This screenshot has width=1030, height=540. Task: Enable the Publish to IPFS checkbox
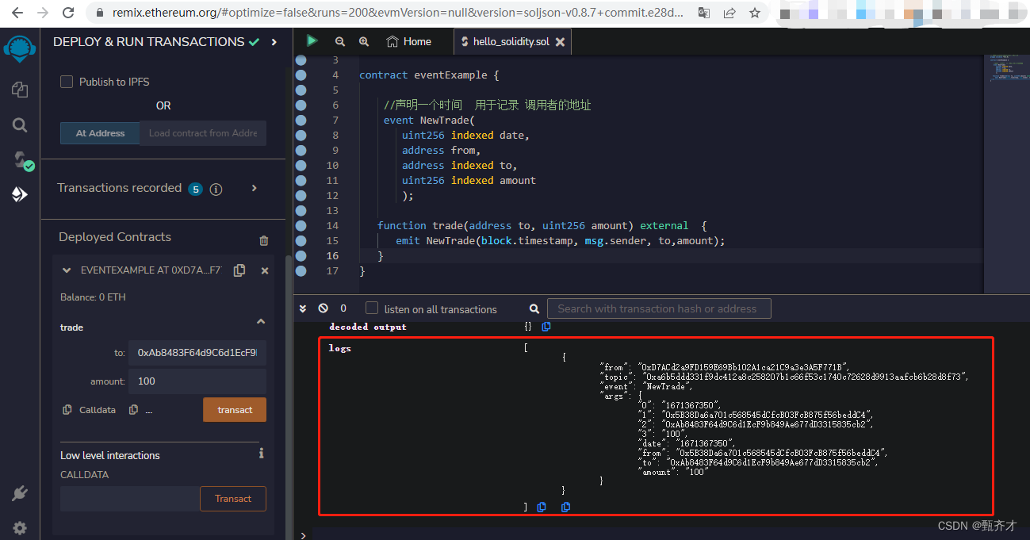[x=67, y=82]
